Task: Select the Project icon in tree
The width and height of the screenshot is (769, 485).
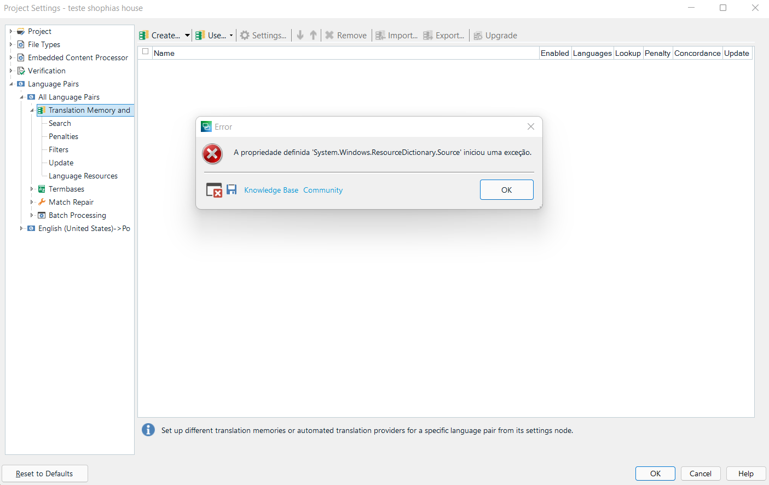Action: point(21,31)
